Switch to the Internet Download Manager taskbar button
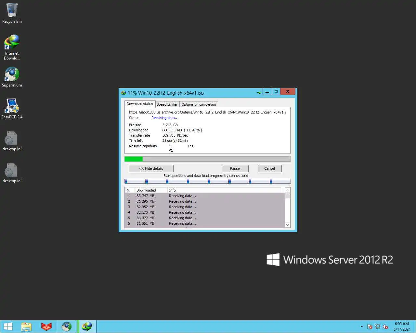This screenshot has width=416, height=333. click(87, 326)
